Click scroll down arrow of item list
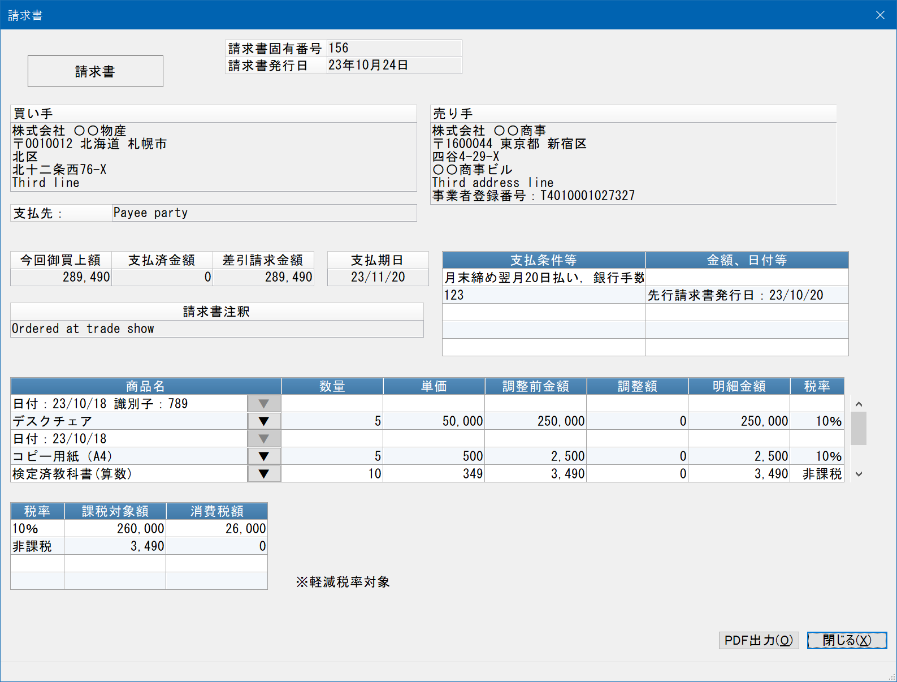This screenshot has height=682, width=897. (859, 474)
